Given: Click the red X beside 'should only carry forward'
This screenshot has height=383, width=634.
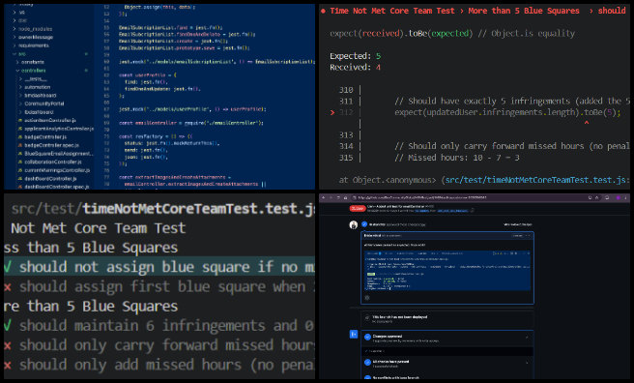Looking at the screenshot, I should [8, 345].
